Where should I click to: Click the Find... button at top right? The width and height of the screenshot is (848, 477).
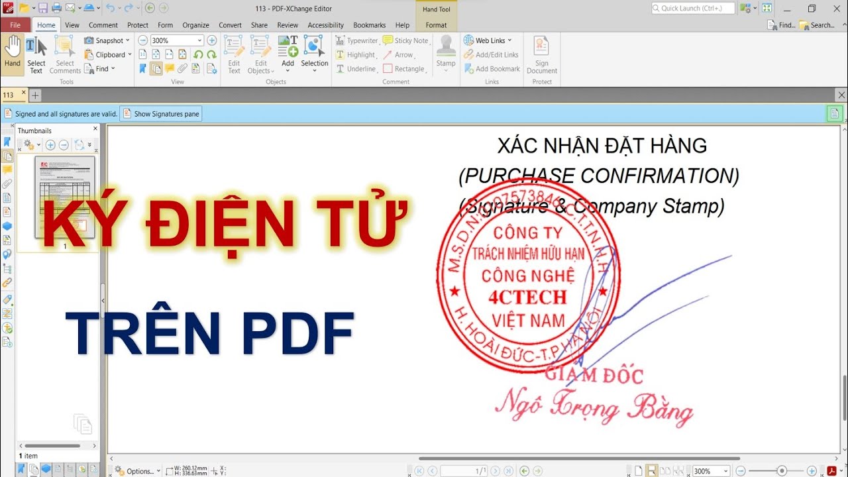[x=781, y=25]
